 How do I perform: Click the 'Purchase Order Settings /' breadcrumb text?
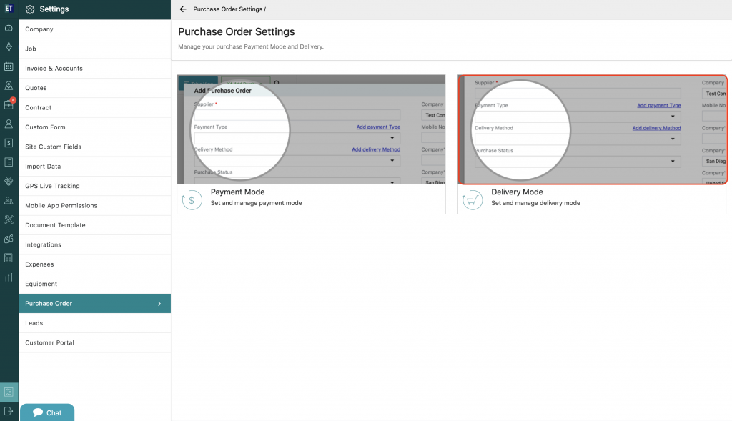(229, 9)
